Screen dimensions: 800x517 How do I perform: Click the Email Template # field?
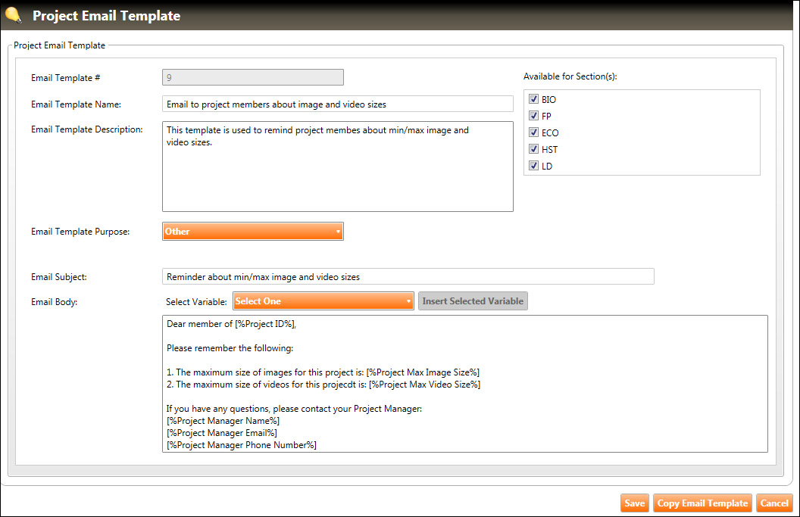point(252,77)
